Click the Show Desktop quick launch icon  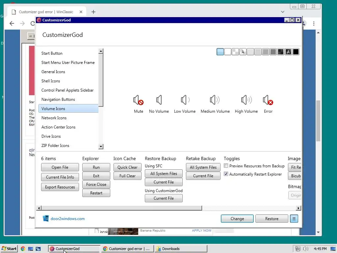[x=31, y=249]
